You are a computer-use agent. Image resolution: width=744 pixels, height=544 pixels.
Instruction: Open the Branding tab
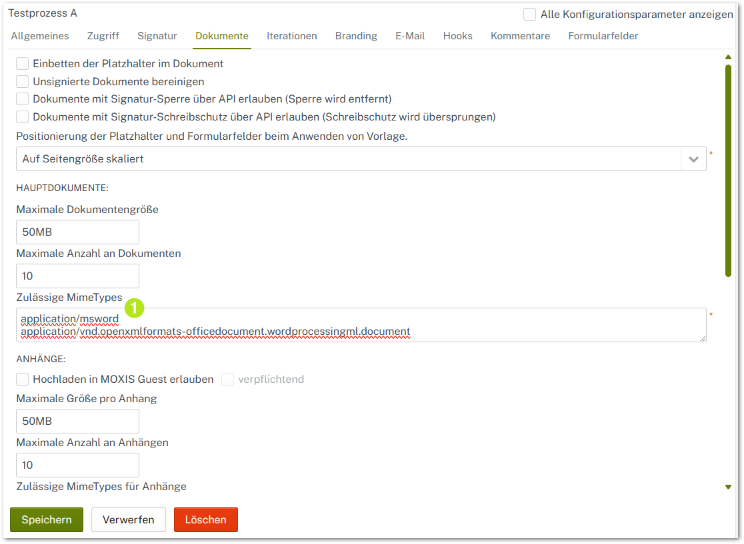(x=356, y=36)
